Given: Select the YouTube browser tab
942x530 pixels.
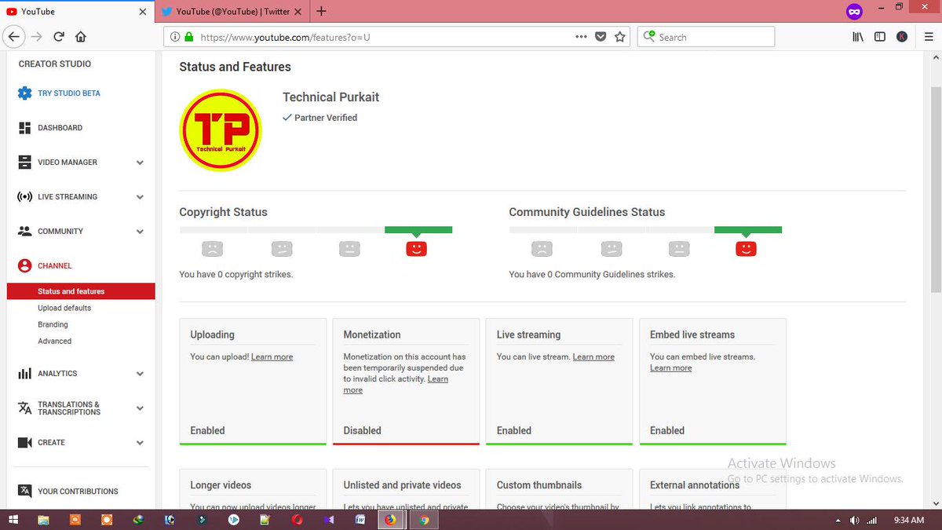Looking at the screenshot, I should click(x=76, y=12).
